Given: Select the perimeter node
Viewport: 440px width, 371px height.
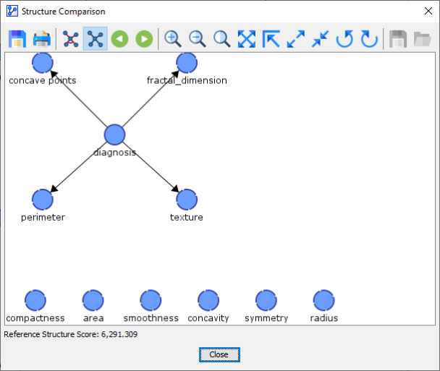Looking at the screenshot, I should point(43,200).
